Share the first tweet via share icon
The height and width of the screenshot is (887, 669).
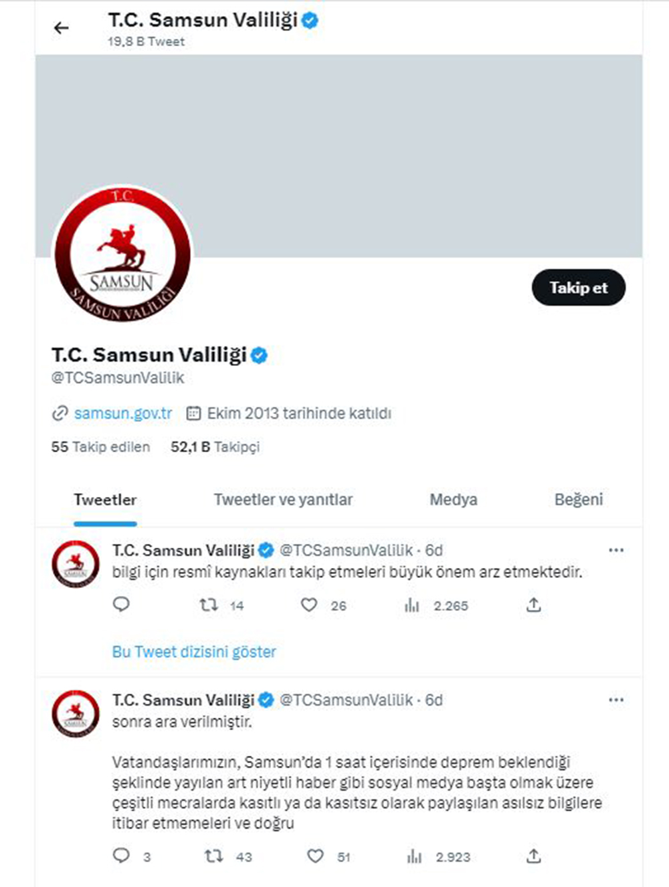click(x=533, y=605)
